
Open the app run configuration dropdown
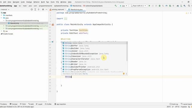point(123,6)
